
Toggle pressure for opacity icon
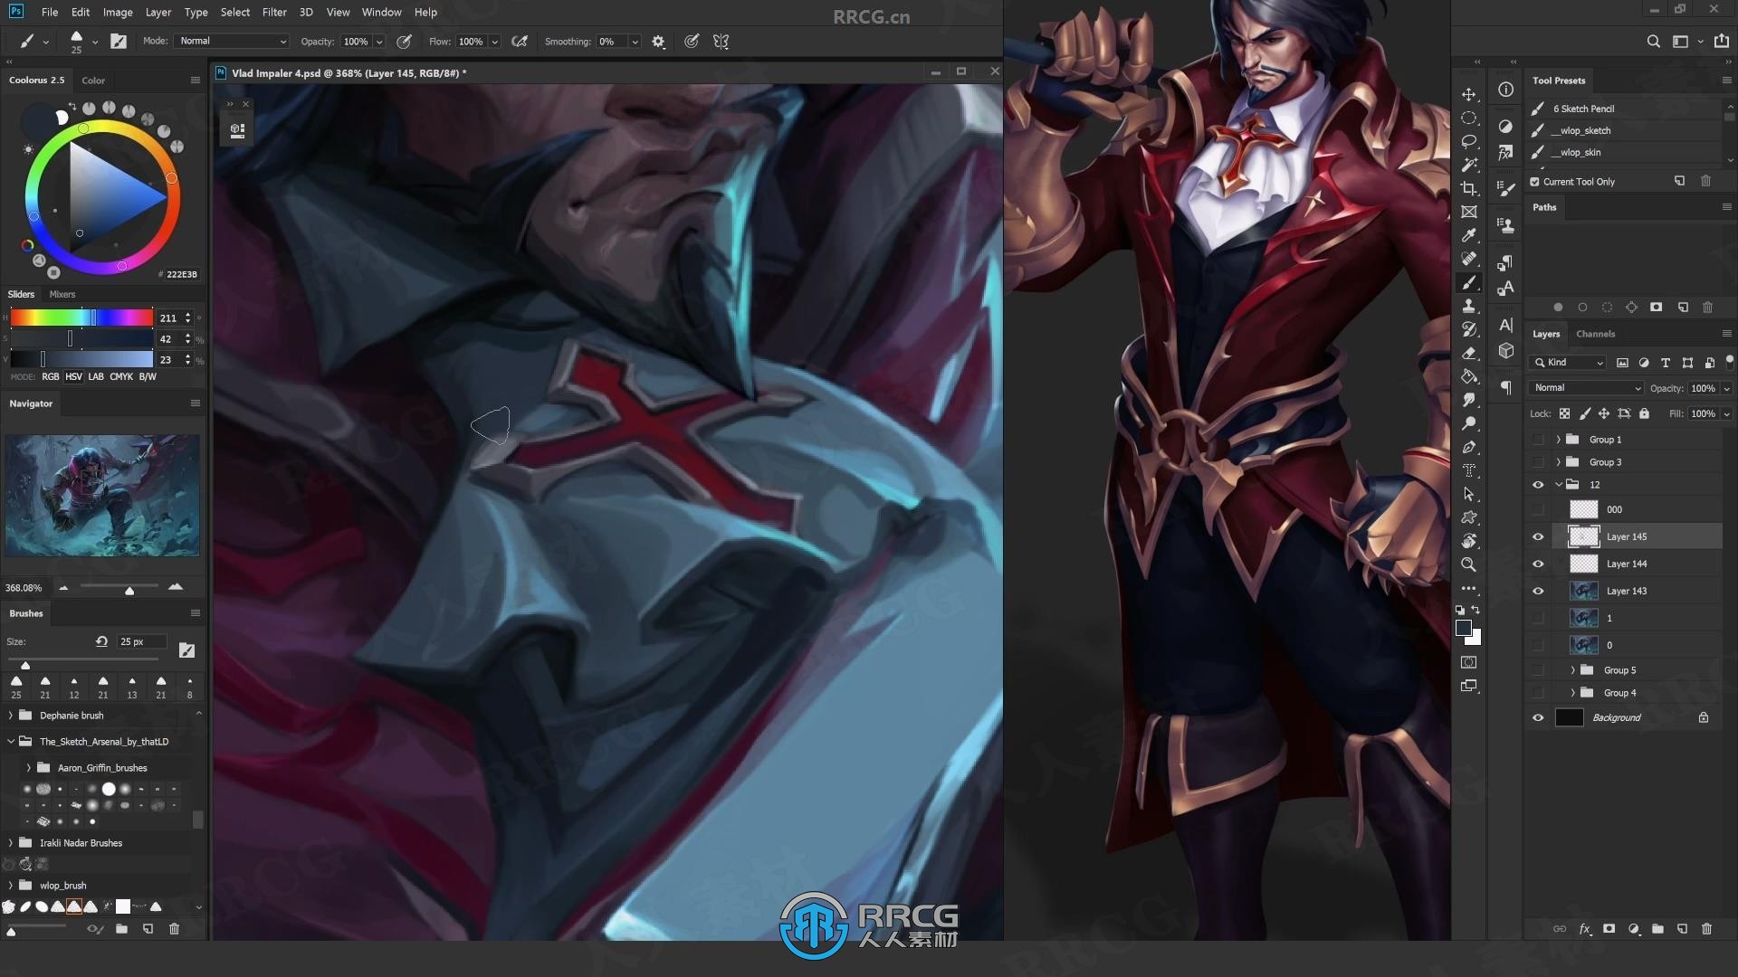point(405,42)
